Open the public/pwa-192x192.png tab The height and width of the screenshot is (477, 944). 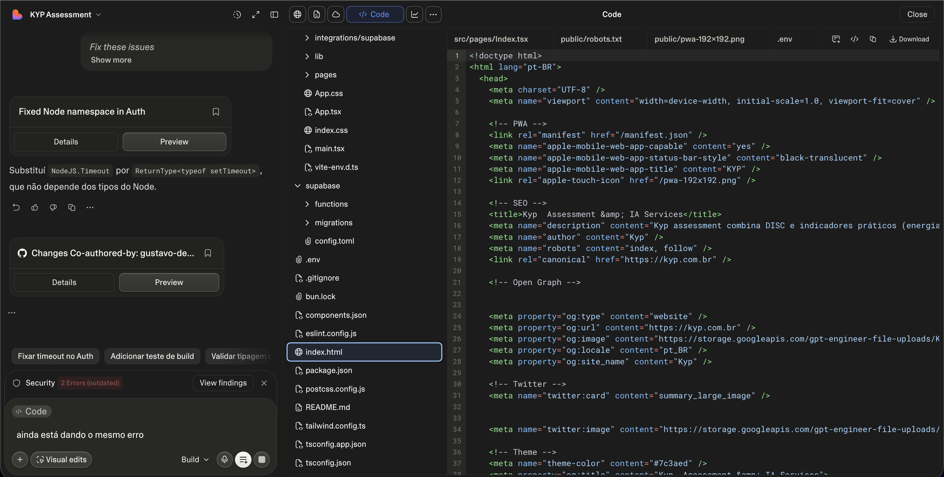(699, 39)
